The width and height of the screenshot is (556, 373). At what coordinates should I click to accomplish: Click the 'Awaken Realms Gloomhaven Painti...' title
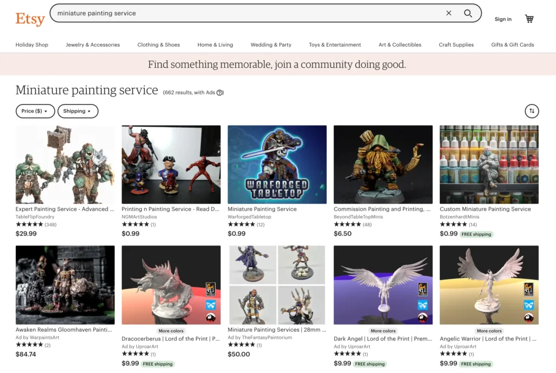click(x=64, y=330)
